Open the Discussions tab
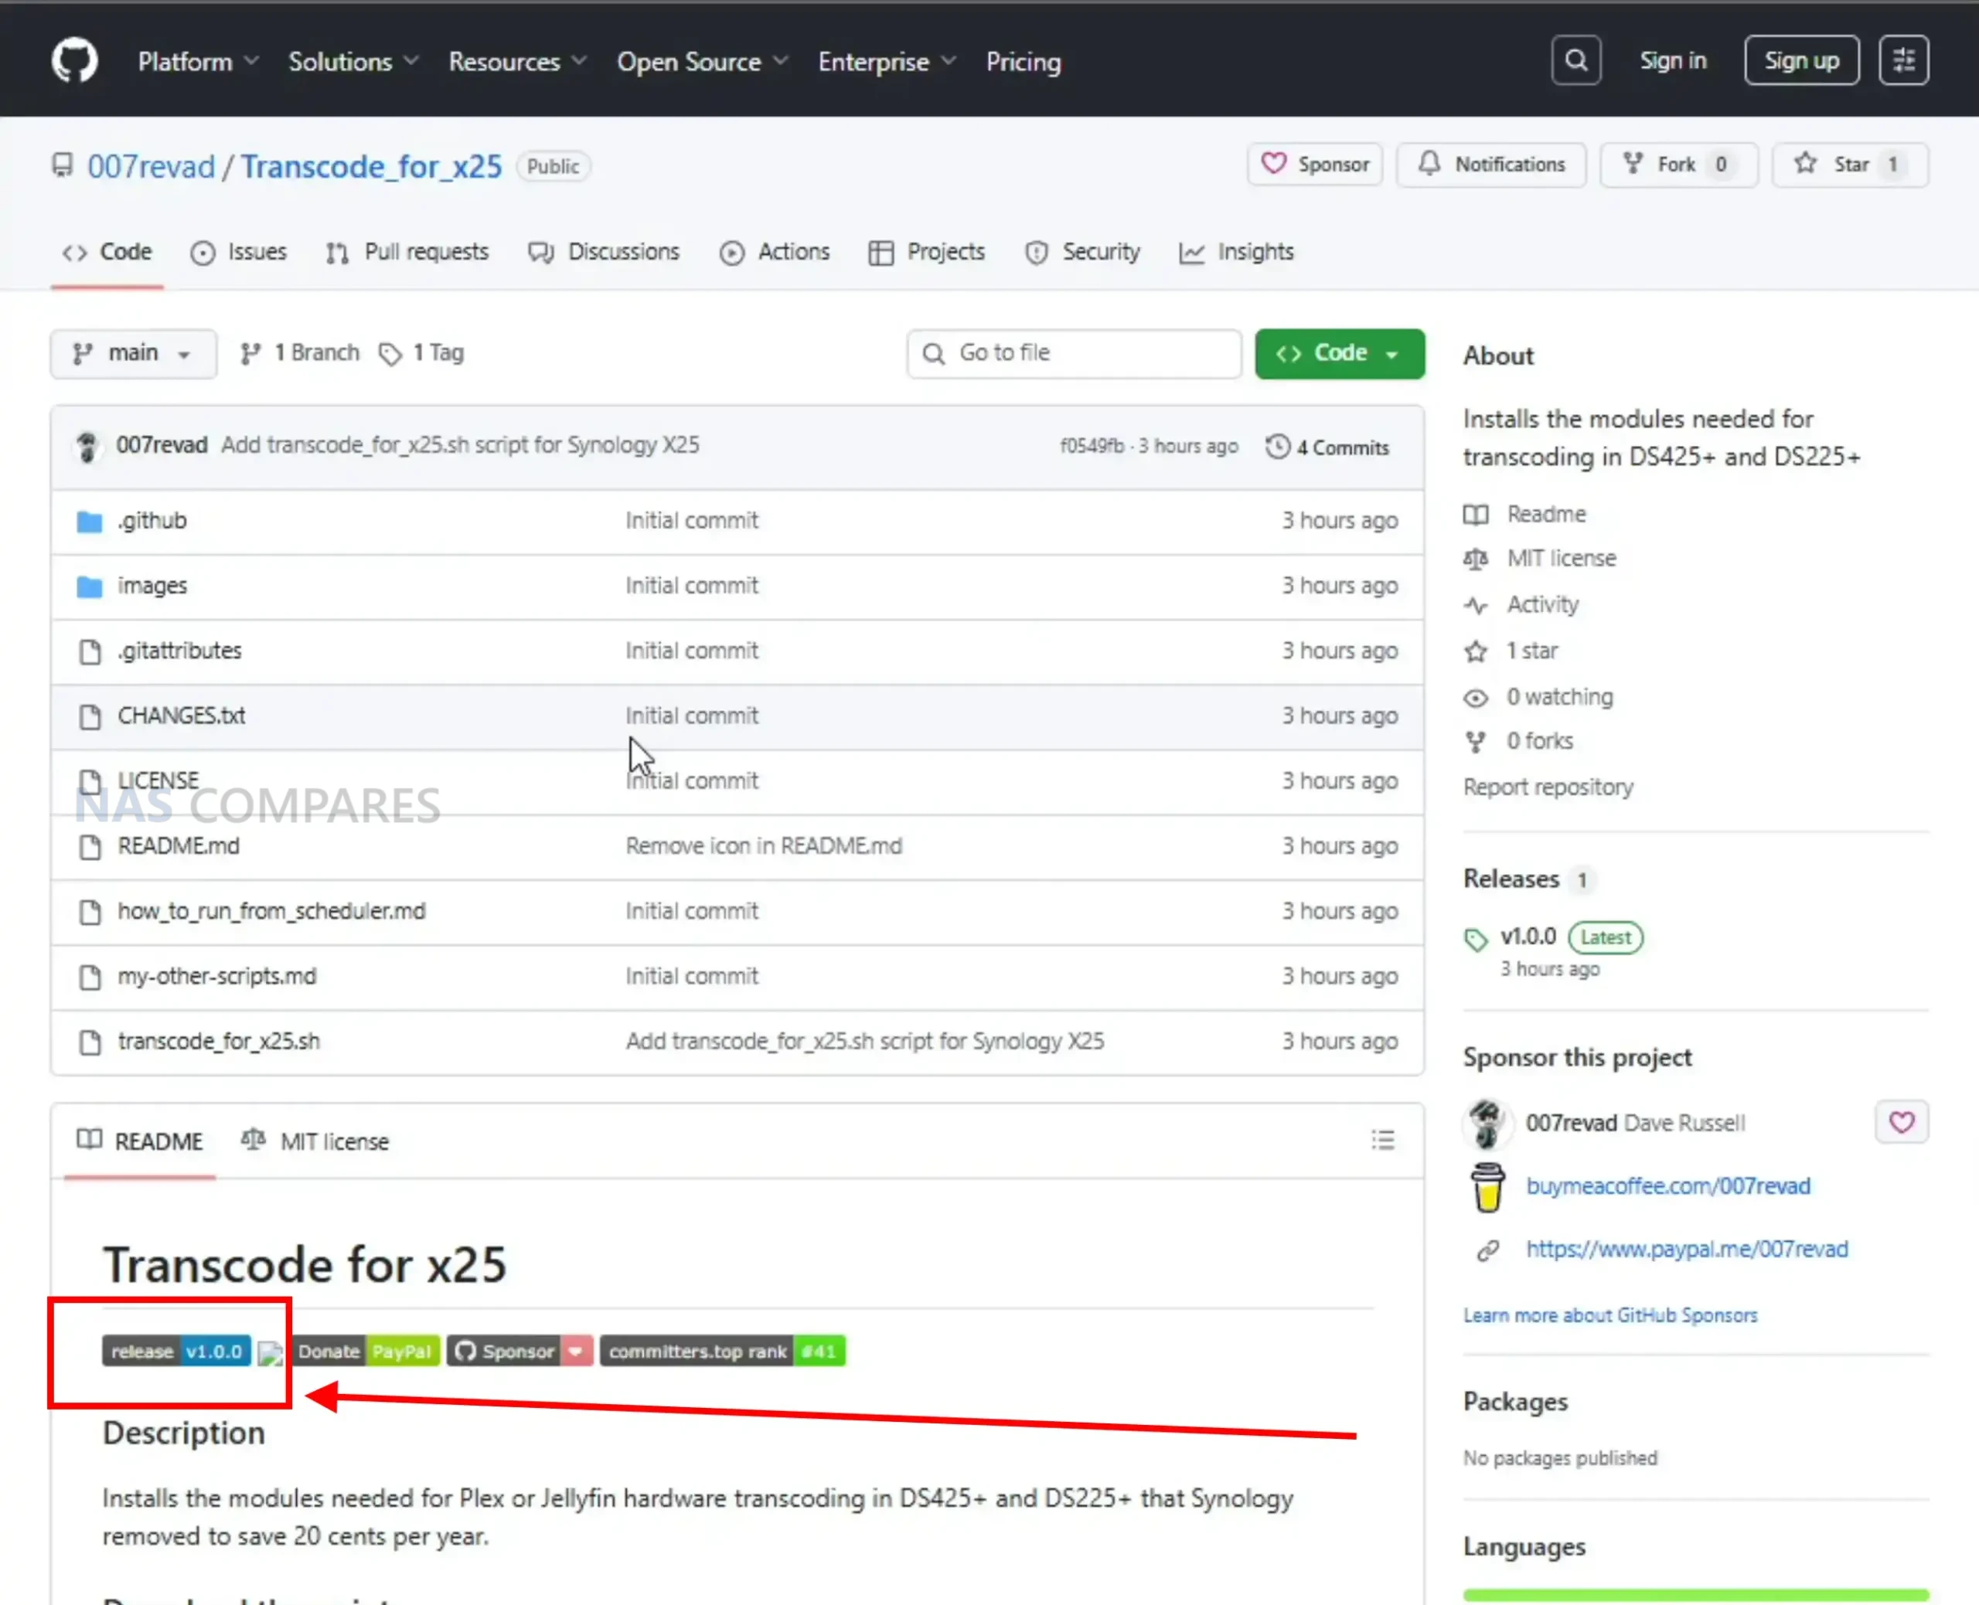The height and width of the screenshot is (1605, 1979). [x=604, y=253]
